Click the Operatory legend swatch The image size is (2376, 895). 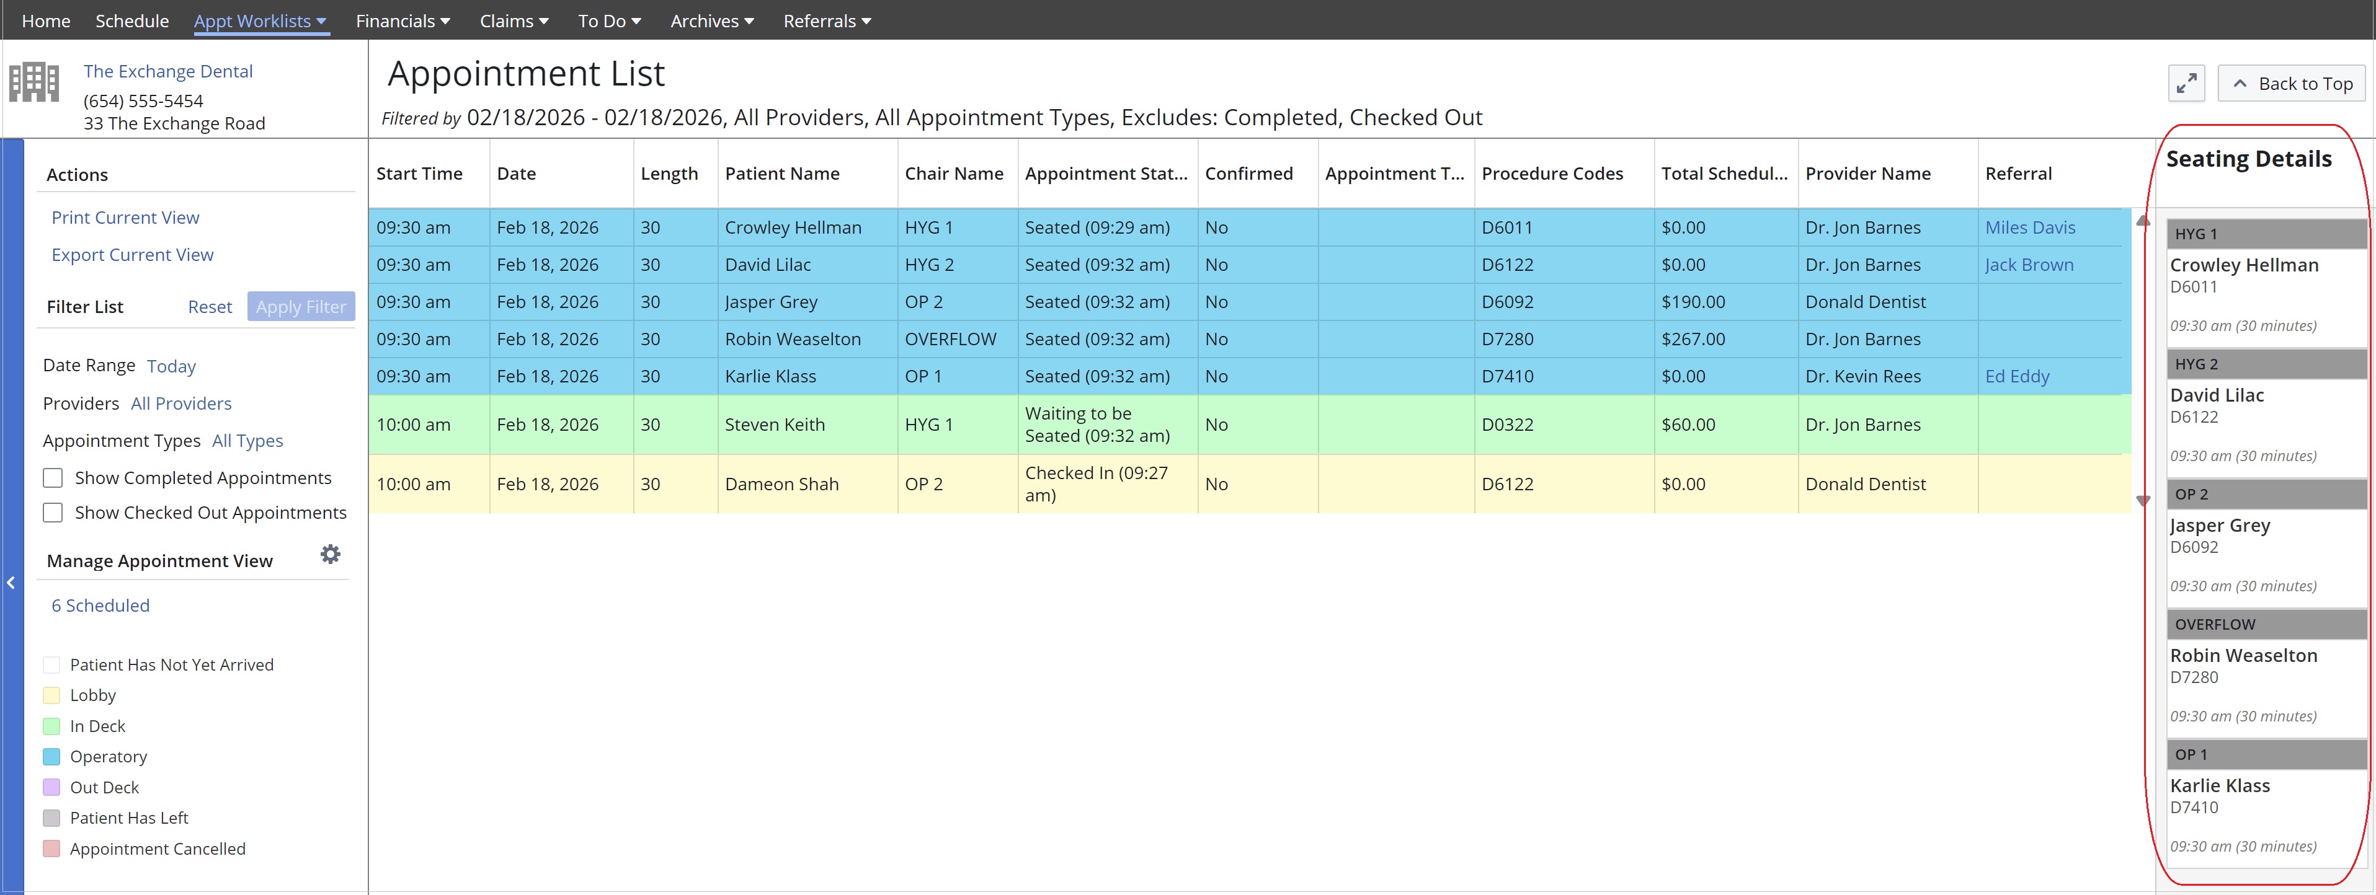point(51,757)
